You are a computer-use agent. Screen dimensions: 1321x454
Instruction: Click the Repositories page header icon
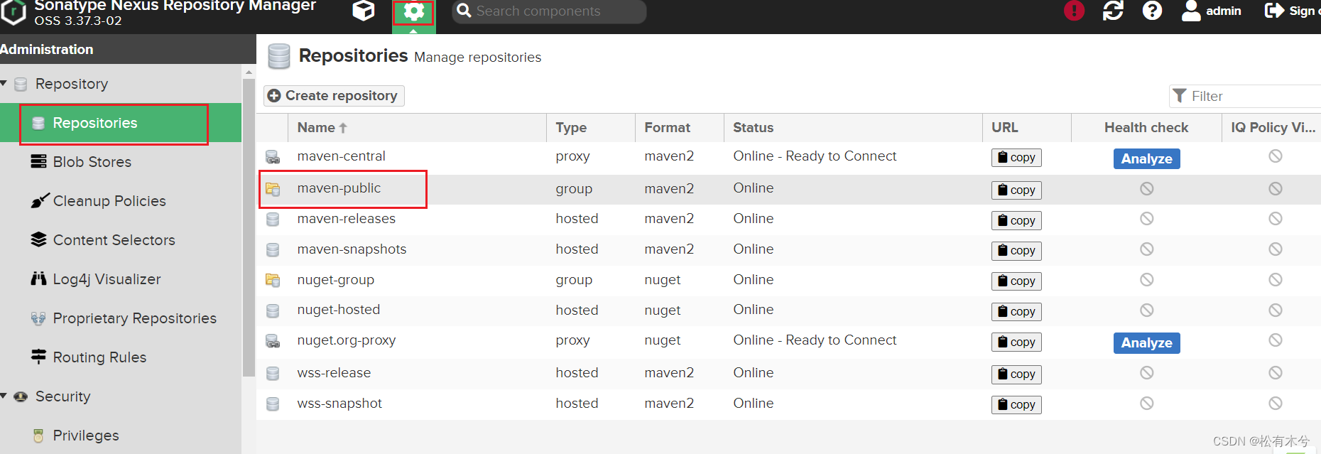tap(279, 57)
